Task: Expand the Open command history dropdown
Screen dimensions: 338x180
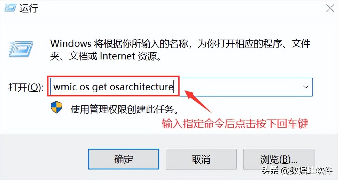Action: 306,87
